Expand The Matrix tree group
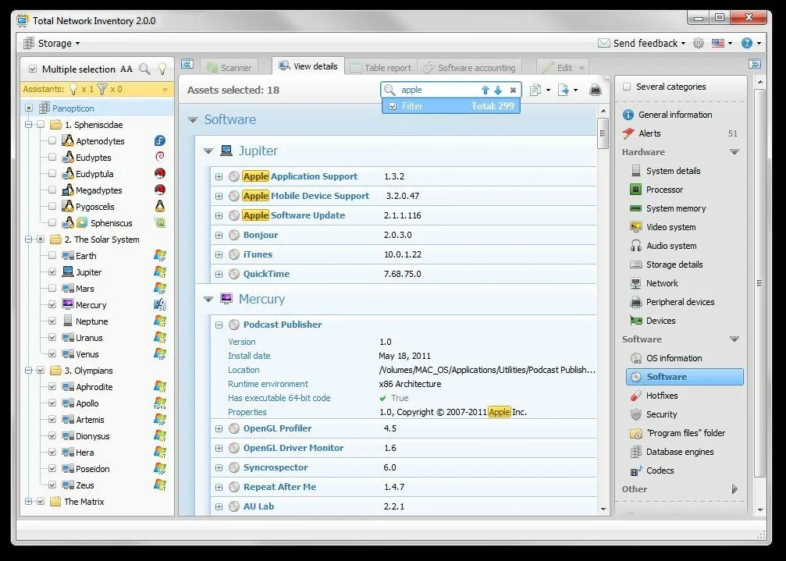This screenshot has width=786, height=561. click(29, 502)
